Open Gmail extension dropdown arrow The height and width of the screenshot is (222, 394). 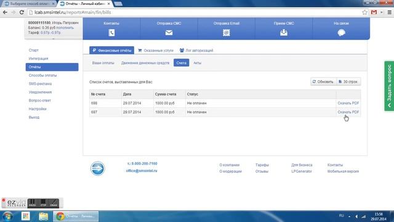pyautogui.click(x=382, y=12)
